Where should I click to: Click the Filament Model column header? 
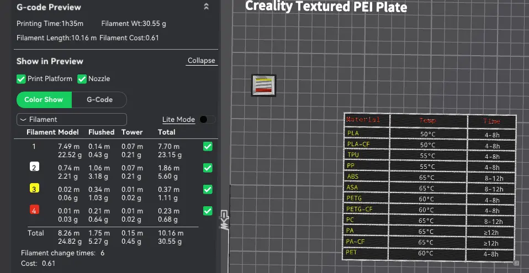point(52,132)
